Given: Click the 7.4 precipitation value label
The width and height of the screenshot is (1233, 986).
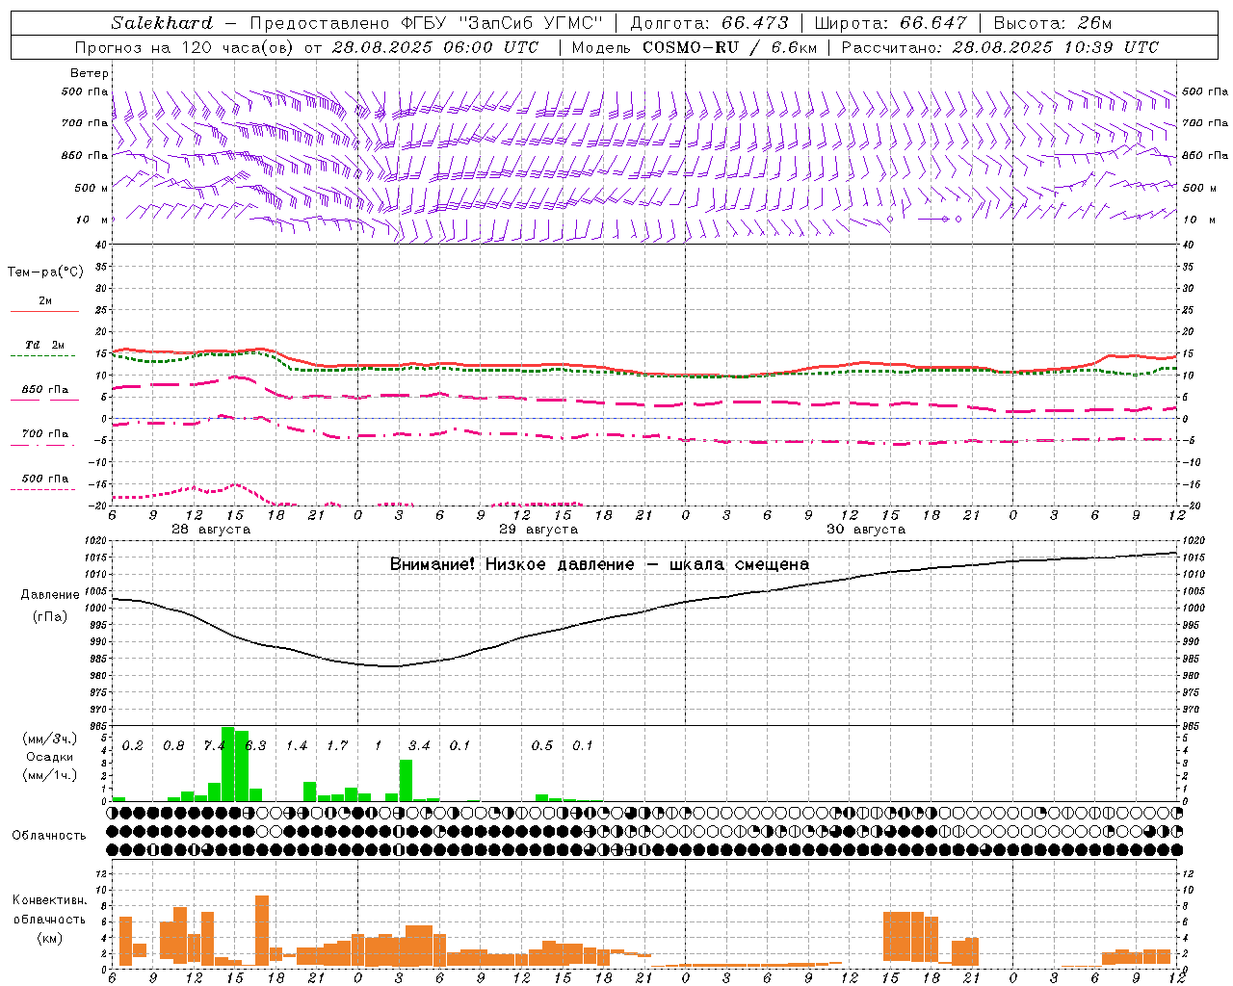Looking at the screenshot, I should click(214, 745).
